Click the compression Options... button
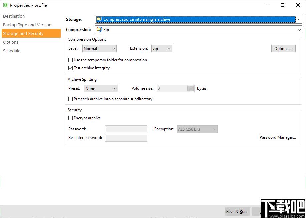306x218 pixels. [283, 49]
